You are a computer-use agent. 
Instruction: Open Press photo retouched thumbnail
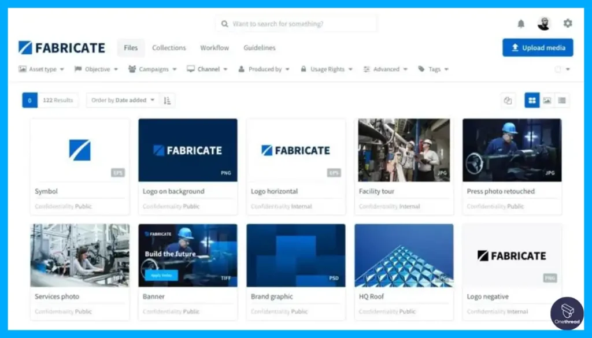tap(512, 150)
